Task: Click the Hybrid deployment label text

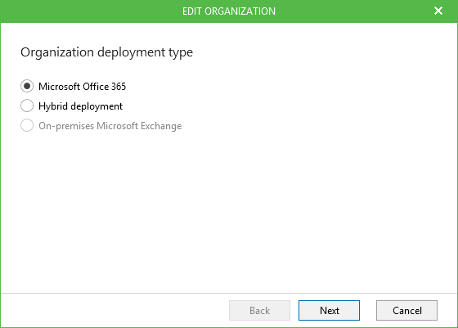Action: pyautogui.click(x=80, y=106)
